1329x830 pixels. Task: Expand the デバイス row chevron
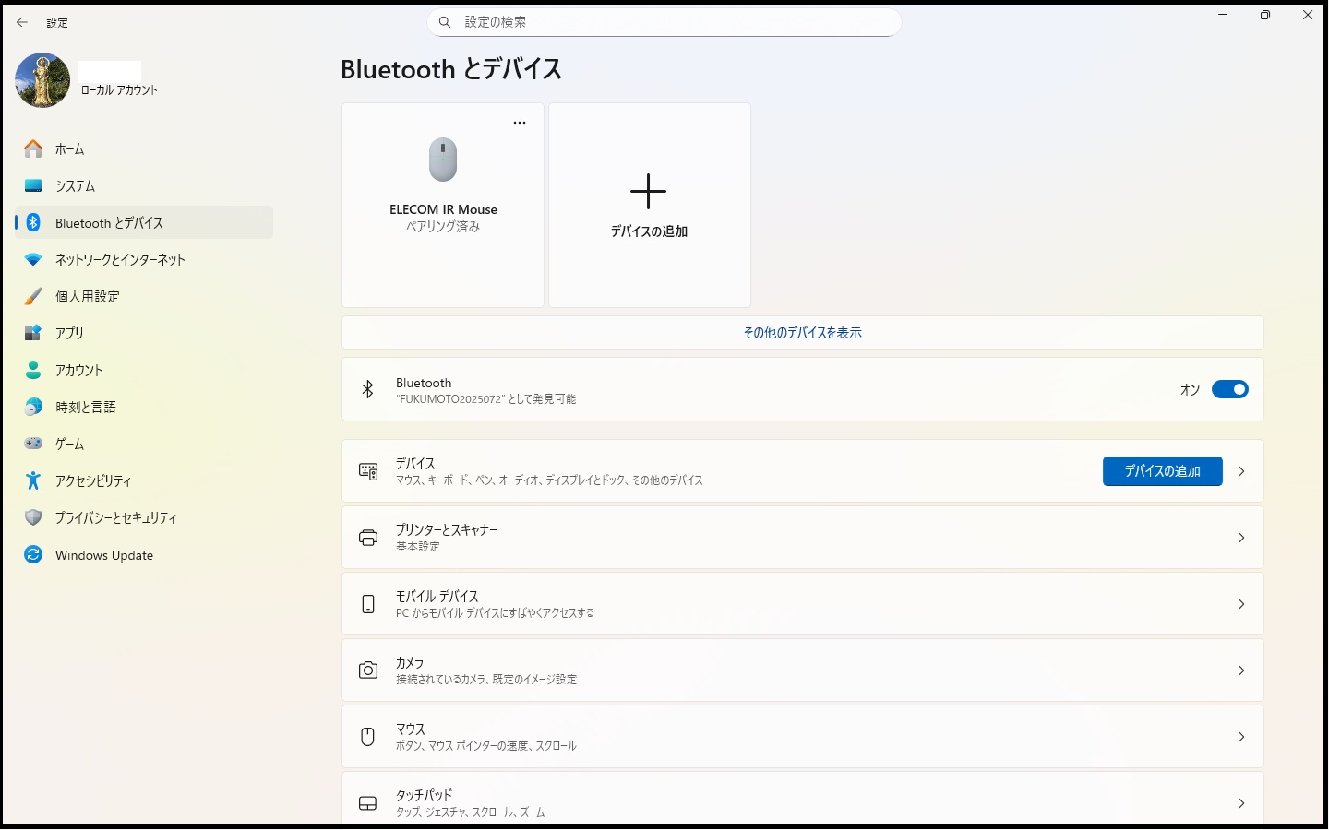click(x=1241, y=471)
